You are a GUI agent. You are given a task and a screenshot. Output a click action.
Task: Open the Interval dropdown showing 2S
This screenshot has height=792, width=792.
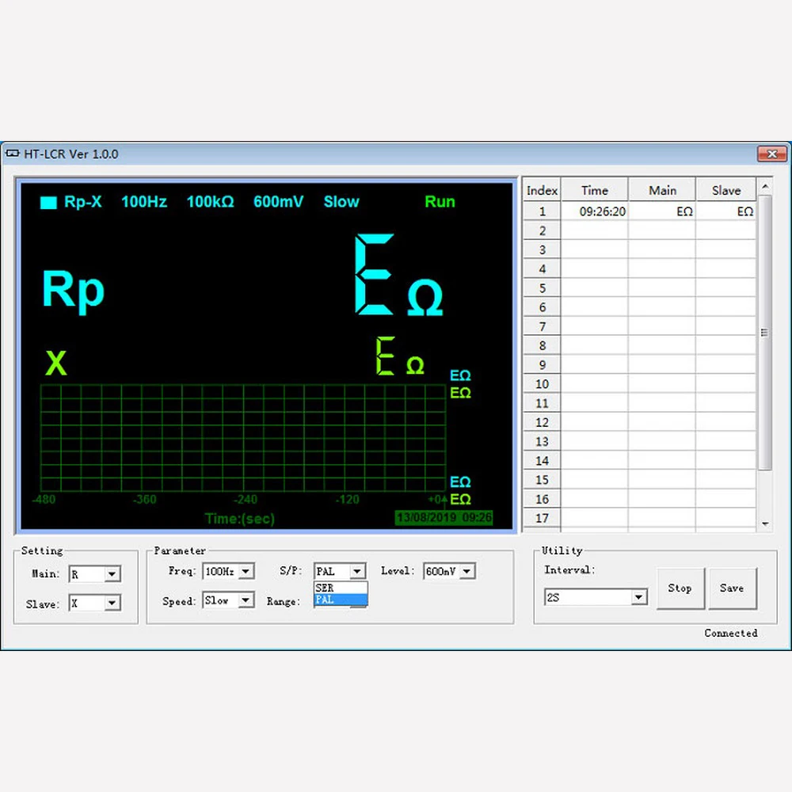tap(638, 597)
